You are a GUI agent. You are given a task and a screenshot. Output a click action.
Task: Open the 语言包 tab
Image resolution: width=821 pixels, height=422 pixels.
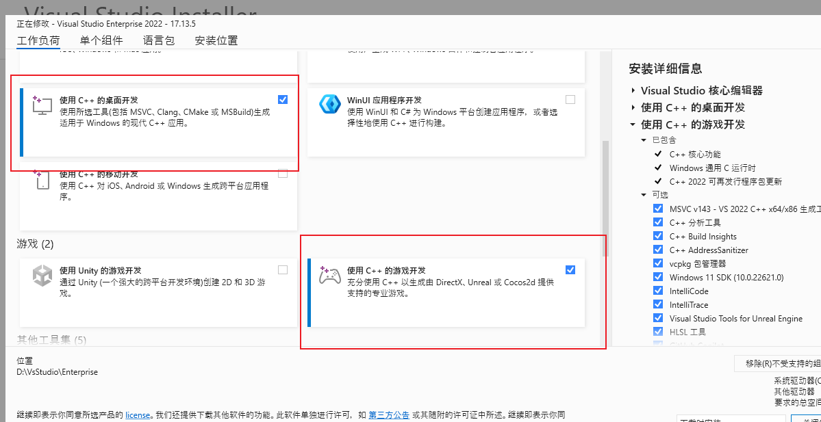click(159, 41)
